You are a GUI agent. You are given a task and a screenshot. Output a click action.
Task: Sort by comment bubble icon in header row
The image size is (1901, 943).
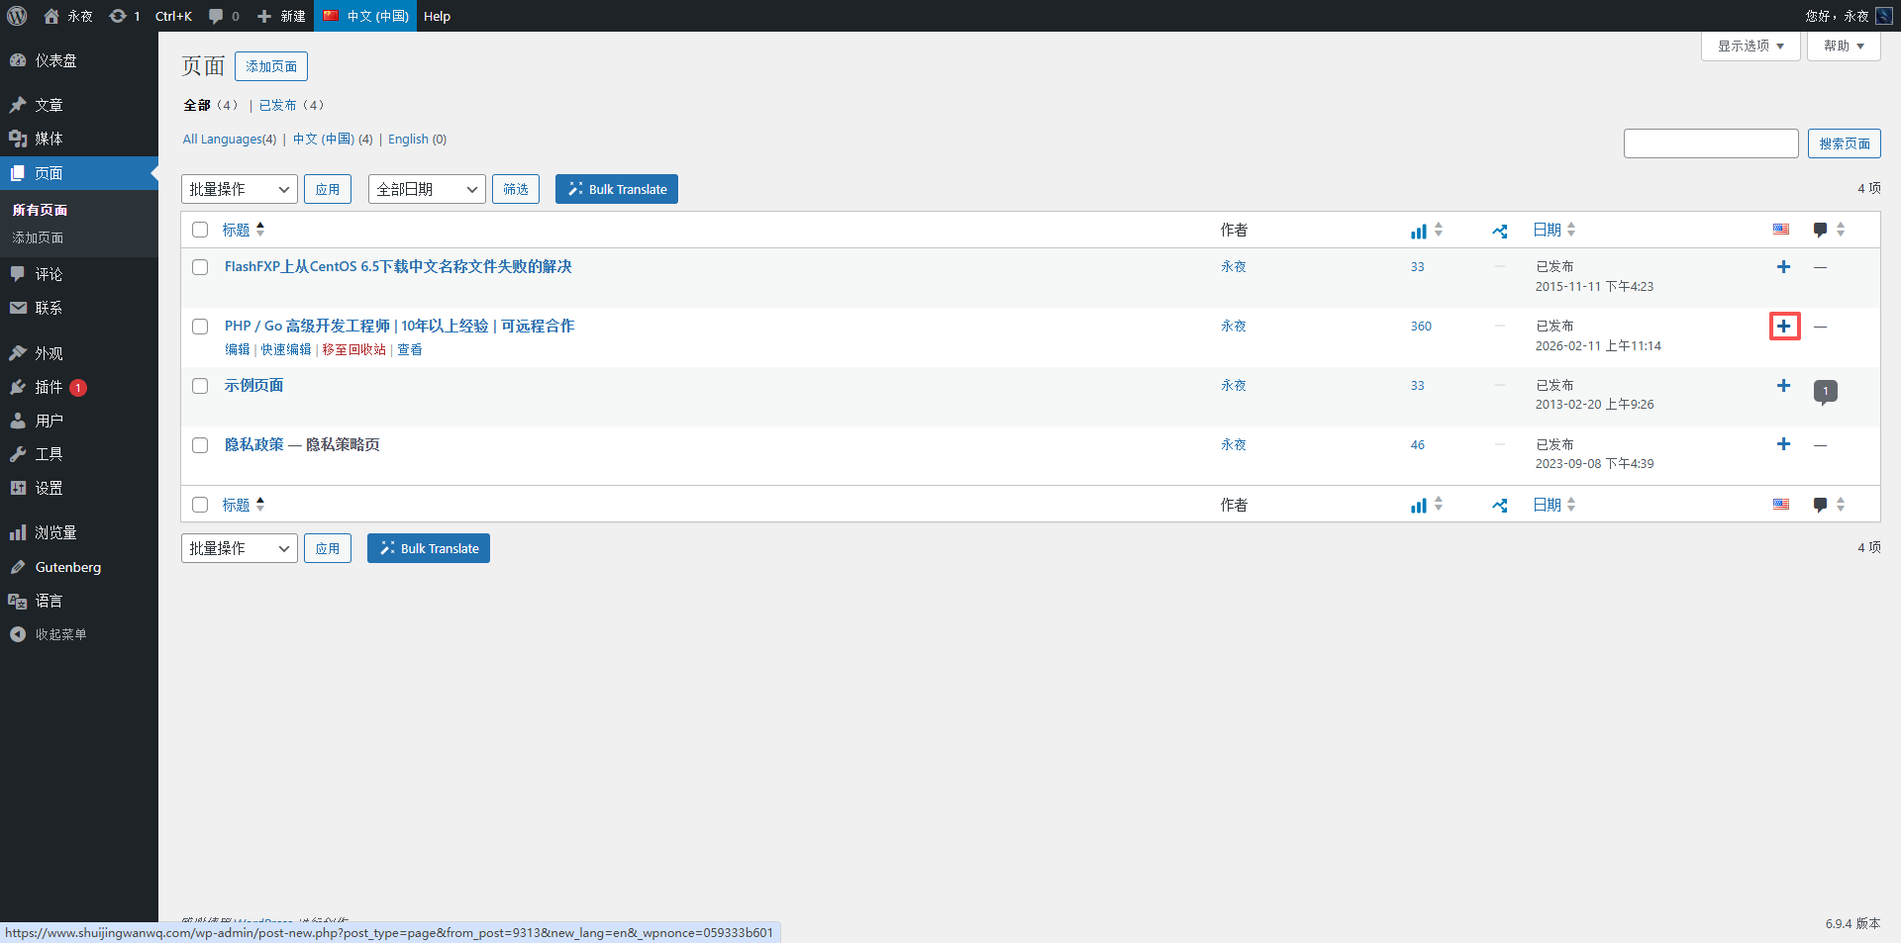point(1820,230)
